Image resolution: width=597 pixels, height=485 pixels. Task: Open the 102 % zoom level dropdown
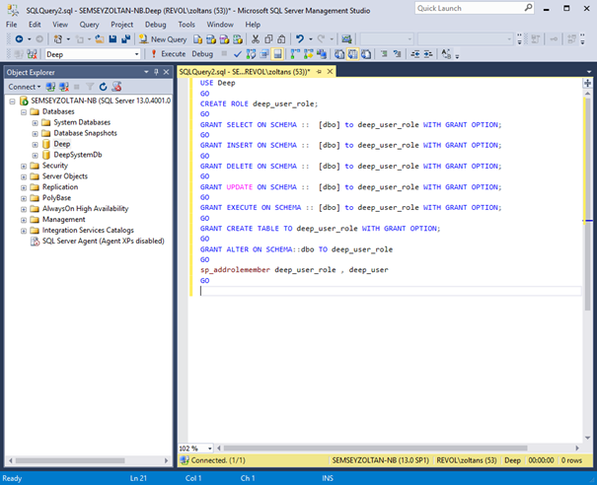(x=208, y=449)
